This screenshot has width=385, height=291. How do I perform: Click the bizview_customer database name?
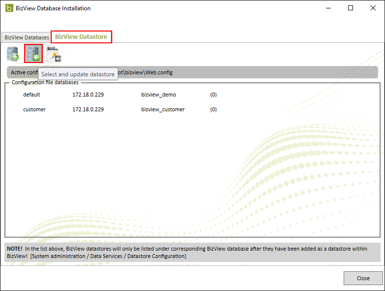pyautogui.click(x=163, y=109)
